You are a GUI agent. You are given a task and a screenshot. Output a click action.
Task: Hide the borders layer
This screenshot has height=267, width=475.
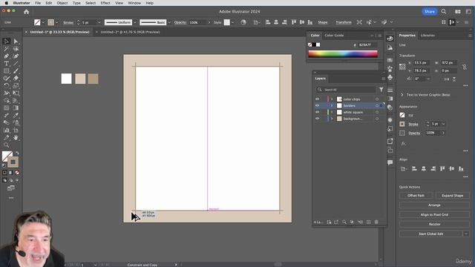(x=317, y=105)
